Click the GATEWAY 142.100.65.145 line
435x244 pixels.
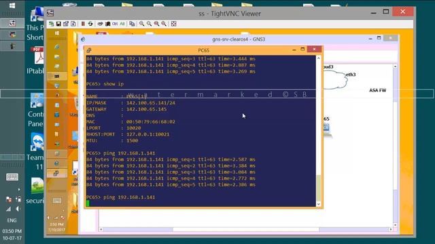pyautogui.click(x=126, y=109)
